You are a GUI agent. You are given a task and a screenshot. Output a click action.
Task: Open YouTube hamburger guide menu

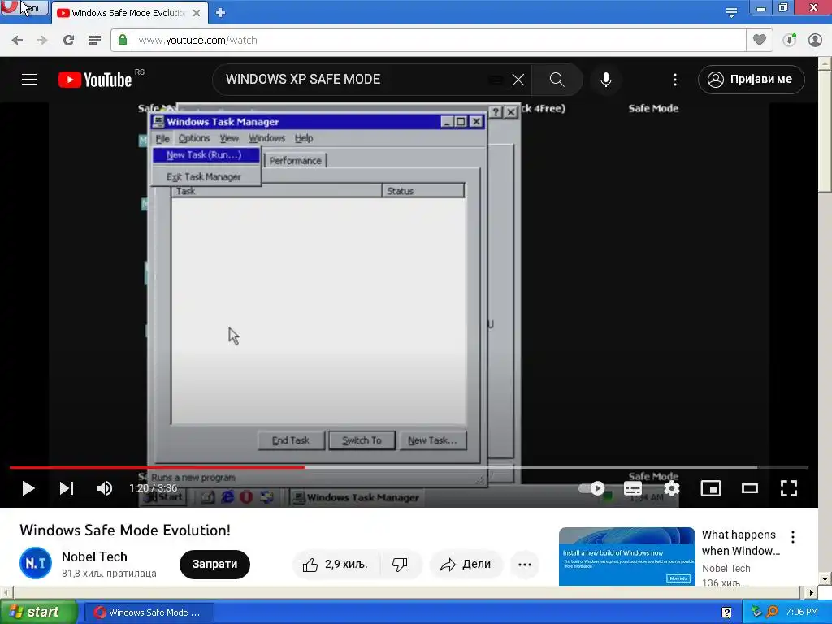[29, 80]
